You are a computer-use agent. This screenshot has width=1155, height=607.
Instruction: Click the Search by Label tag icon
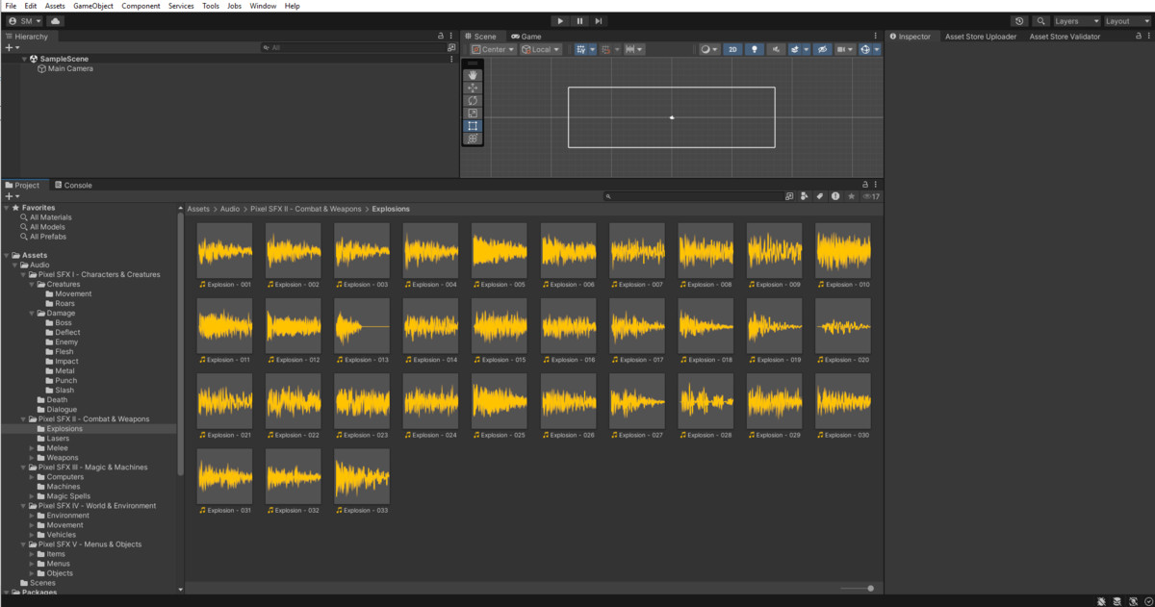(819, 196)
